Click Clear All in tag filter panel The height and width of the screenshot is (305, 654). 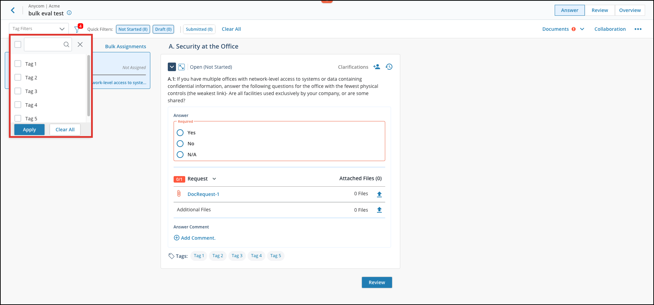coord(65,130)
